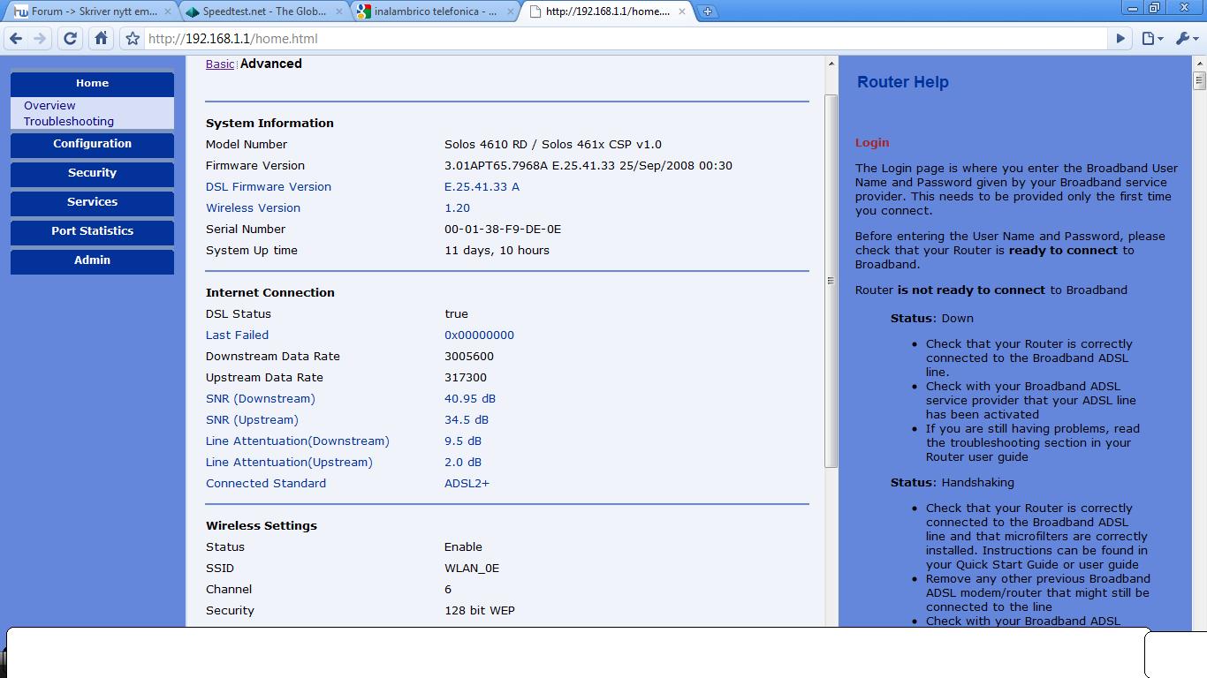Open the Admin menu
The width and height of the screenshot is (1207, 678).
(x=92, y=260)
